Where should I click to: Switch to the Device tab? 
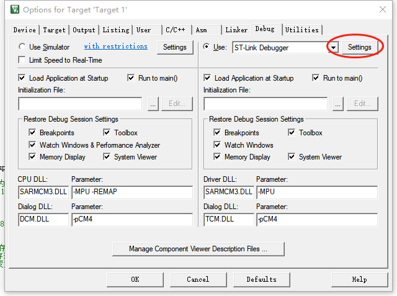pos(25,30)
